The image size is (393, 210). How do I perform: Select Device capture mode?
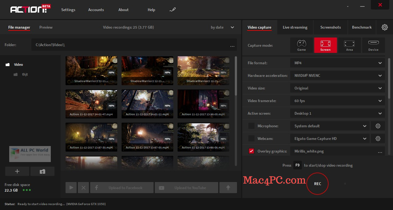tap(373, 45)
